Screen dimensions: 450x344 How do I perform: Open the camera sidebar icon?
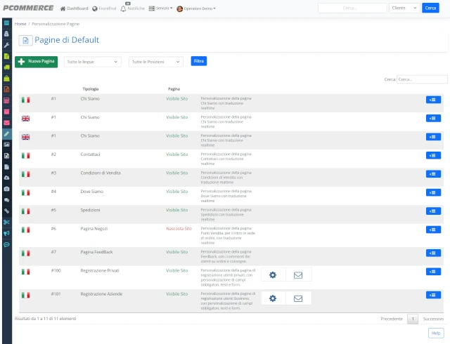point(6,189)
